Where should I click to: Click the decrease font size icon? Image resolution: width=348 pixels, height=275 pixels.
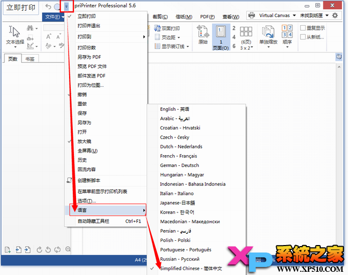pyautogui.click(x=58, y=37)
